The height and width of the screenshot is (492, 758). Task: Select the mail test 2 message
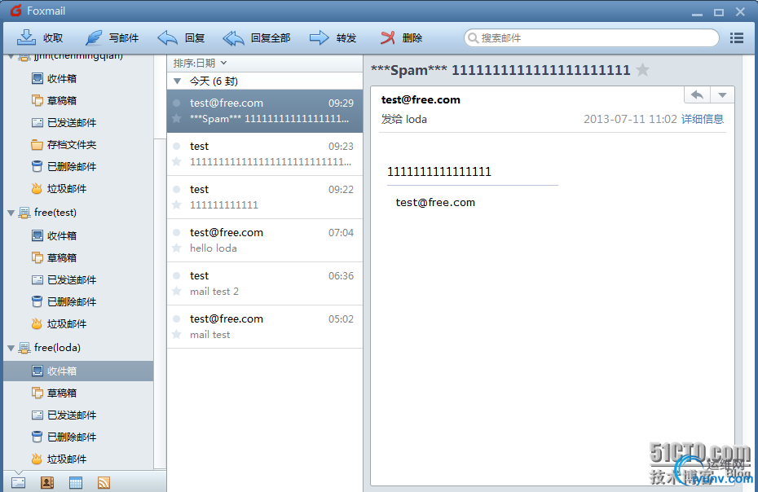[265, 283]
